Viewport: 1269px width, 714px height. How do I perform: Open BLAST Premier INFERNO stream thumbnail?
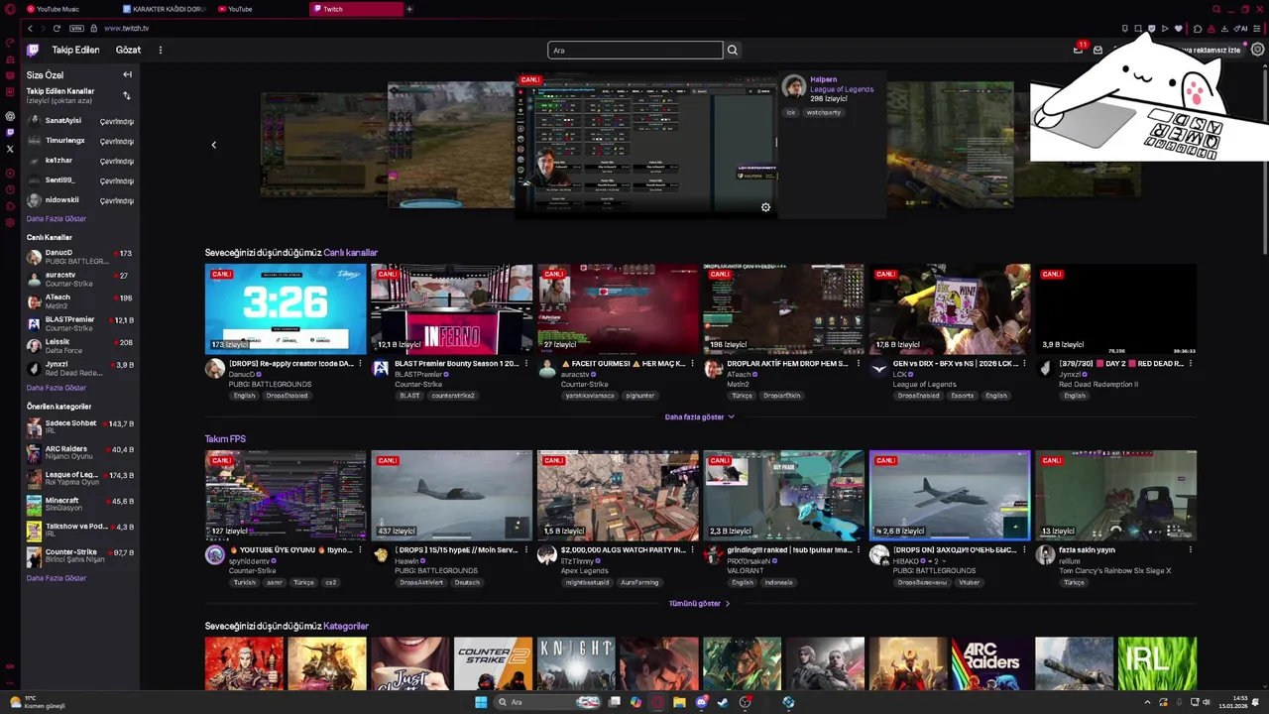click(x=451, y=308)
